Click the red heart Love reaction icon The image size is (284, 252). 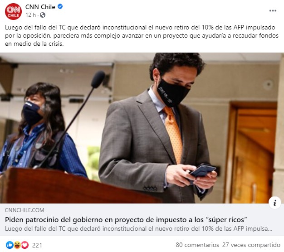(x=25, y=245)
